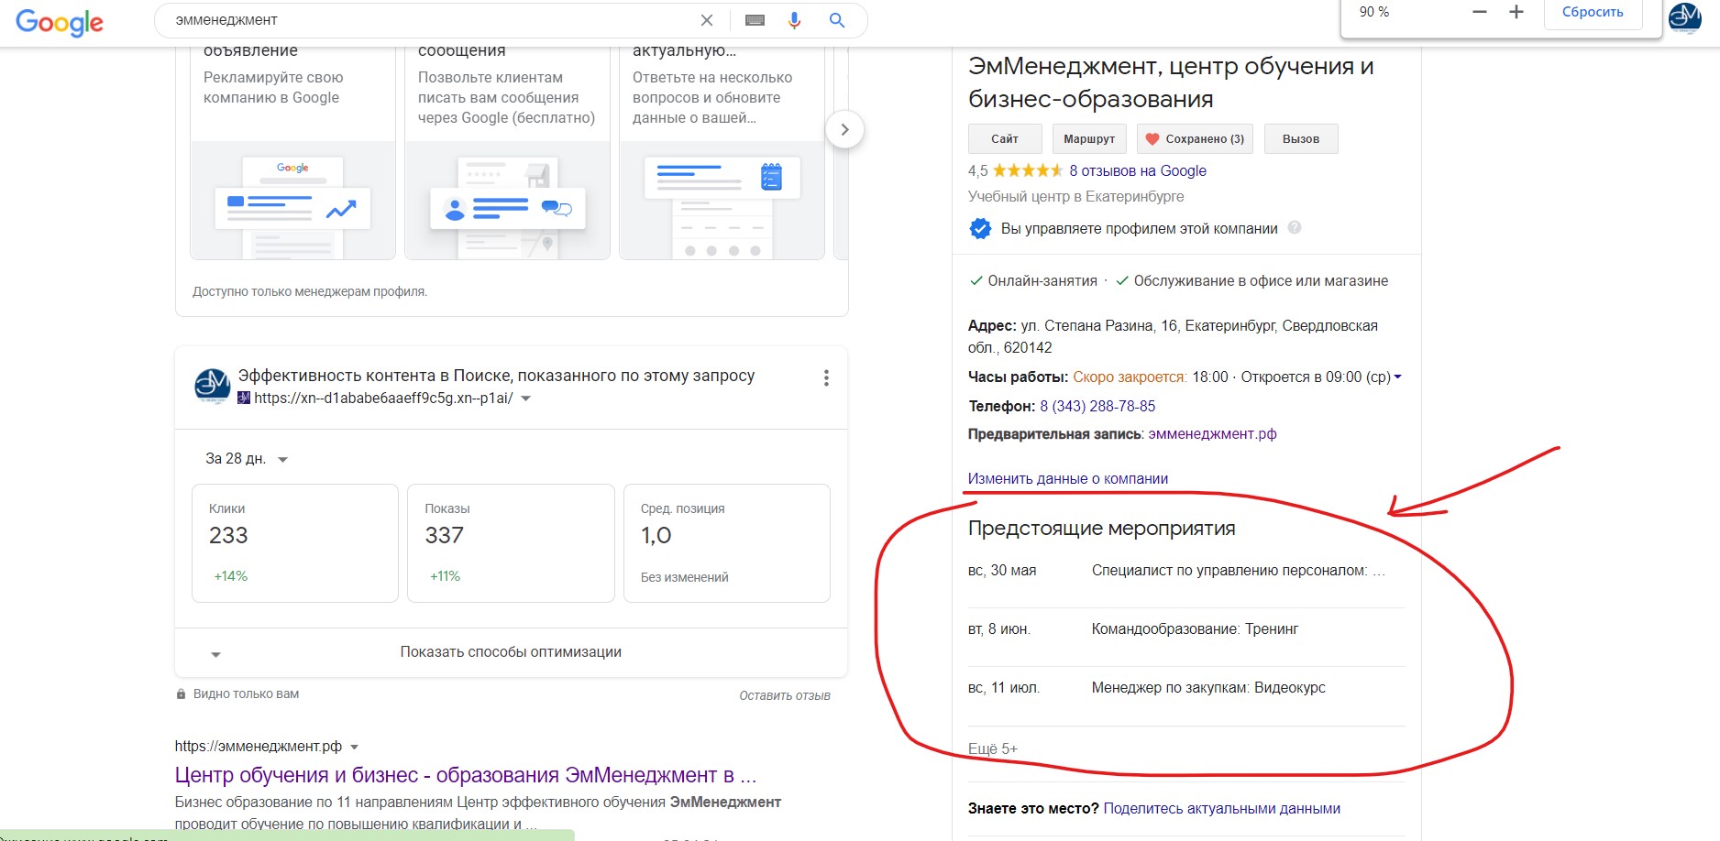Click the verified profile badge icon
The width and height of the screenshot is (1720, 841).
[x=980, y=228]
